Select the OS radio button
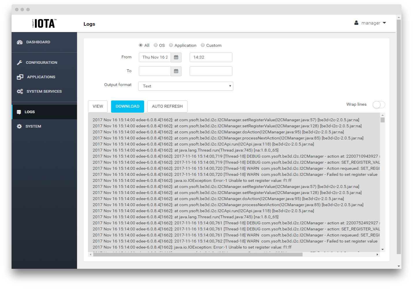413x289 pixels. pos(156,45)
